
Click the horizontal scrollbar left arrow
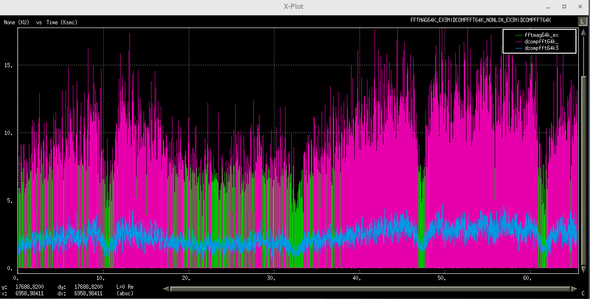[x=166, y=289]
